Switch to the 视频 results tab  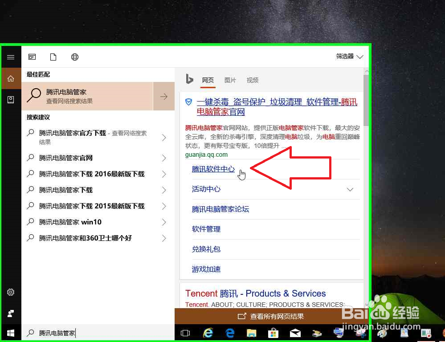[x=252, y=80]
